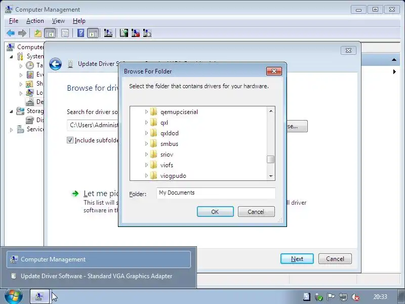Screen dimensions: 405x304
Task: Click the folder tree scrollbar thumb
Action: [271, 159]
